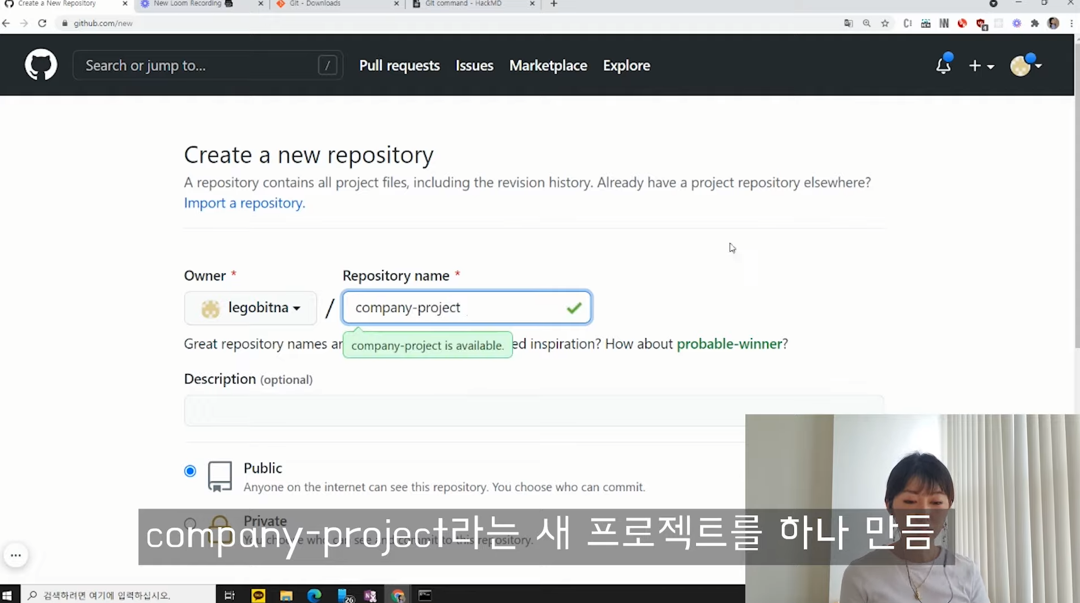Screen dimensions: 1080x603
Task: Click the webcam video overlay
Action: [x=913, y=508]
